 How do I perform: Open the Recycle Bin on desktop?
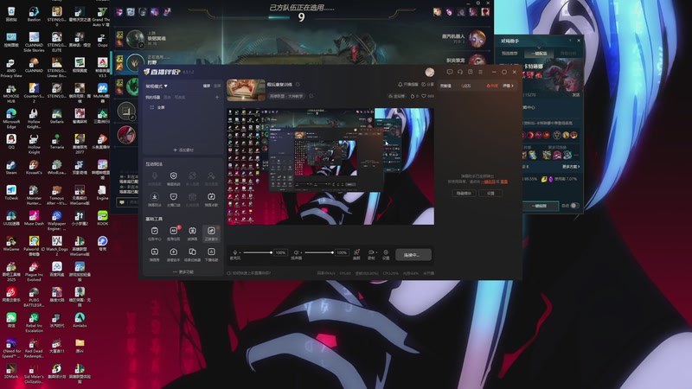point(11,14)
